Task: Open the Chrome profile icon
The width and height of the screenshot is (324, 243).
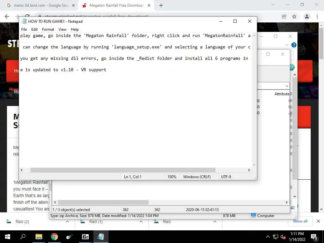Action: [307, 16]
